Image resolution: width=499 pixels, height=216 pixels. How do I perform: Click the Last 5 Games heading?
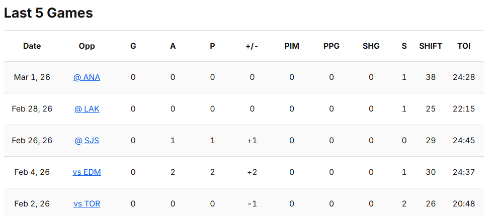(48, 14)
